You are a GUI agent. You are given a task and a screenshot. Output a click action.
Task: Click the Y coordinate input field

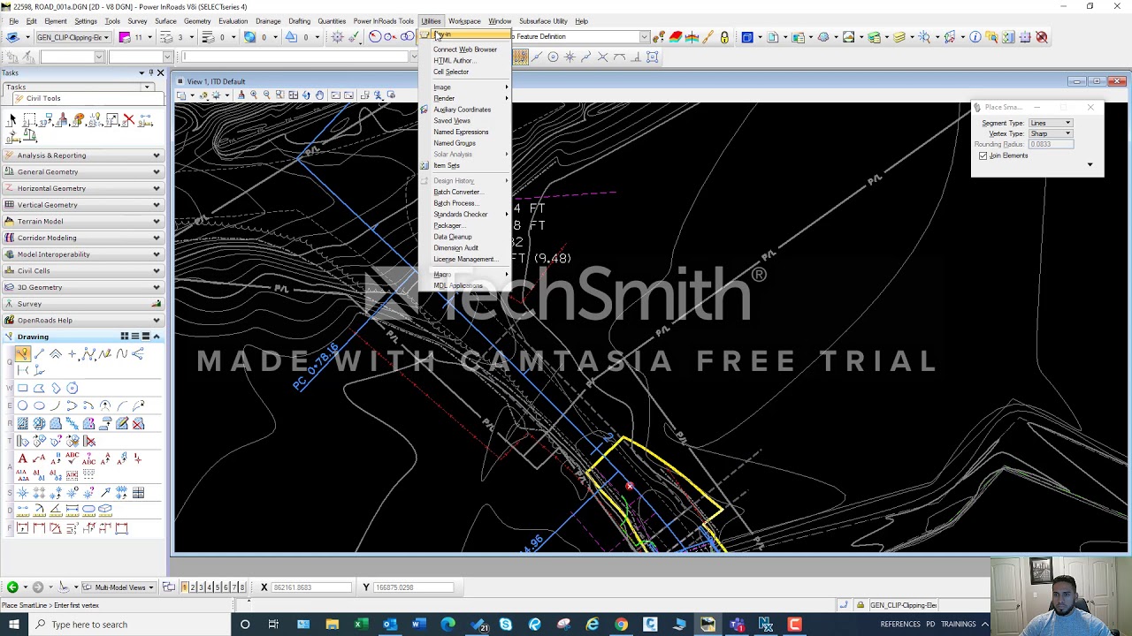point(414,587)
